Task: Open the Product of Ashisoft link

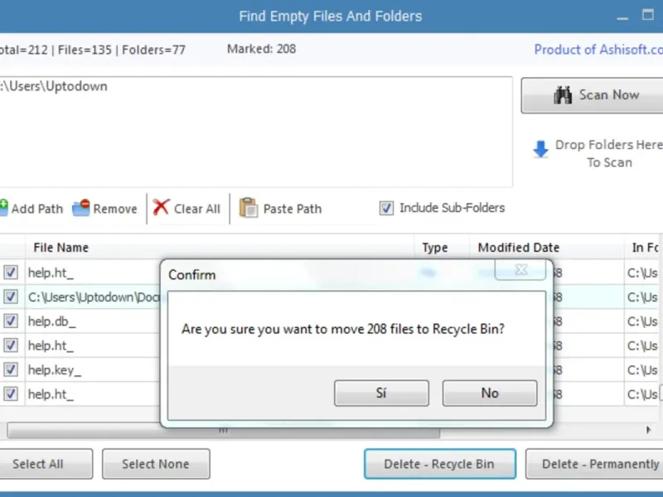Action: click(598, 50)
